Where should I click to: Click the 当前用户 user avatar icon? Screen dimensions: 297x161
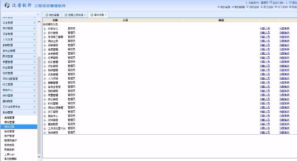click(x=247, y=2)
